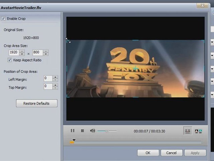Click the black timeline playhead marker

click(x=74, y=140)
